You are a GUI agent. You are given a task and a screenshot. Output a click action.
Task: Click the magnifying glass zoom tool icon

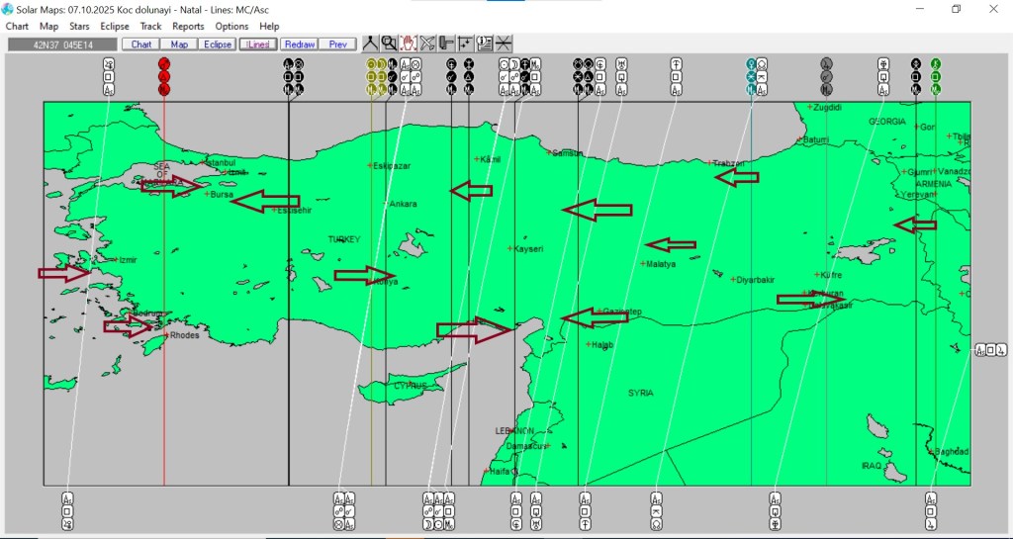pyautogui.click(x=389, y=44)
